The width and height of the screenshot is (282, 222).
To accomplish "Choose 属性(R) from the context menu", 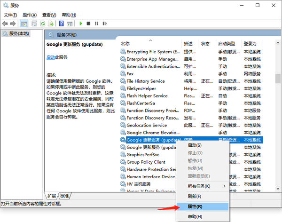I will pos(195,206).
